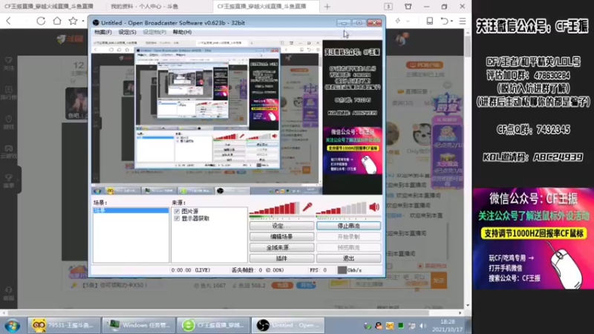Open the 设定档(P) menu in OBS
Viewport: 594px width, 334px height.
point(154,32)
